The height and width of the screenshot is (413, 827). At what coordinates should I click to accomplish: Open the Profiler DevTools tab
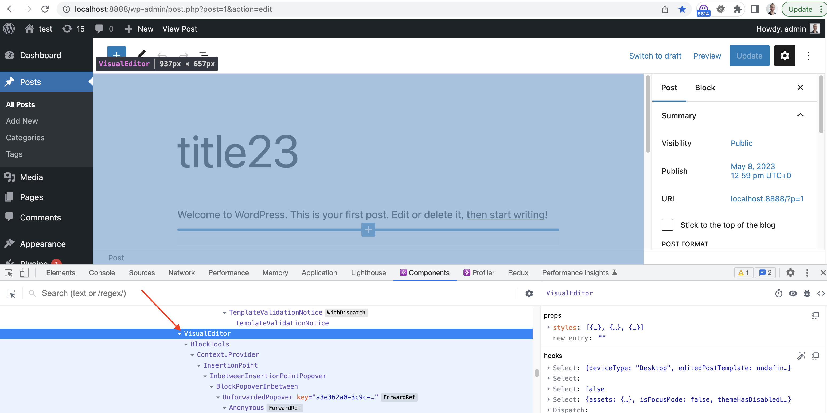click(479, 273)
